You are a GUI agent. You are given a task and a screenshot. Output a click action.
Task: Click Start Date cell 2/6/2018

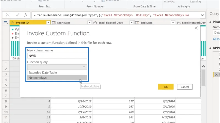(x=72, y=118)
